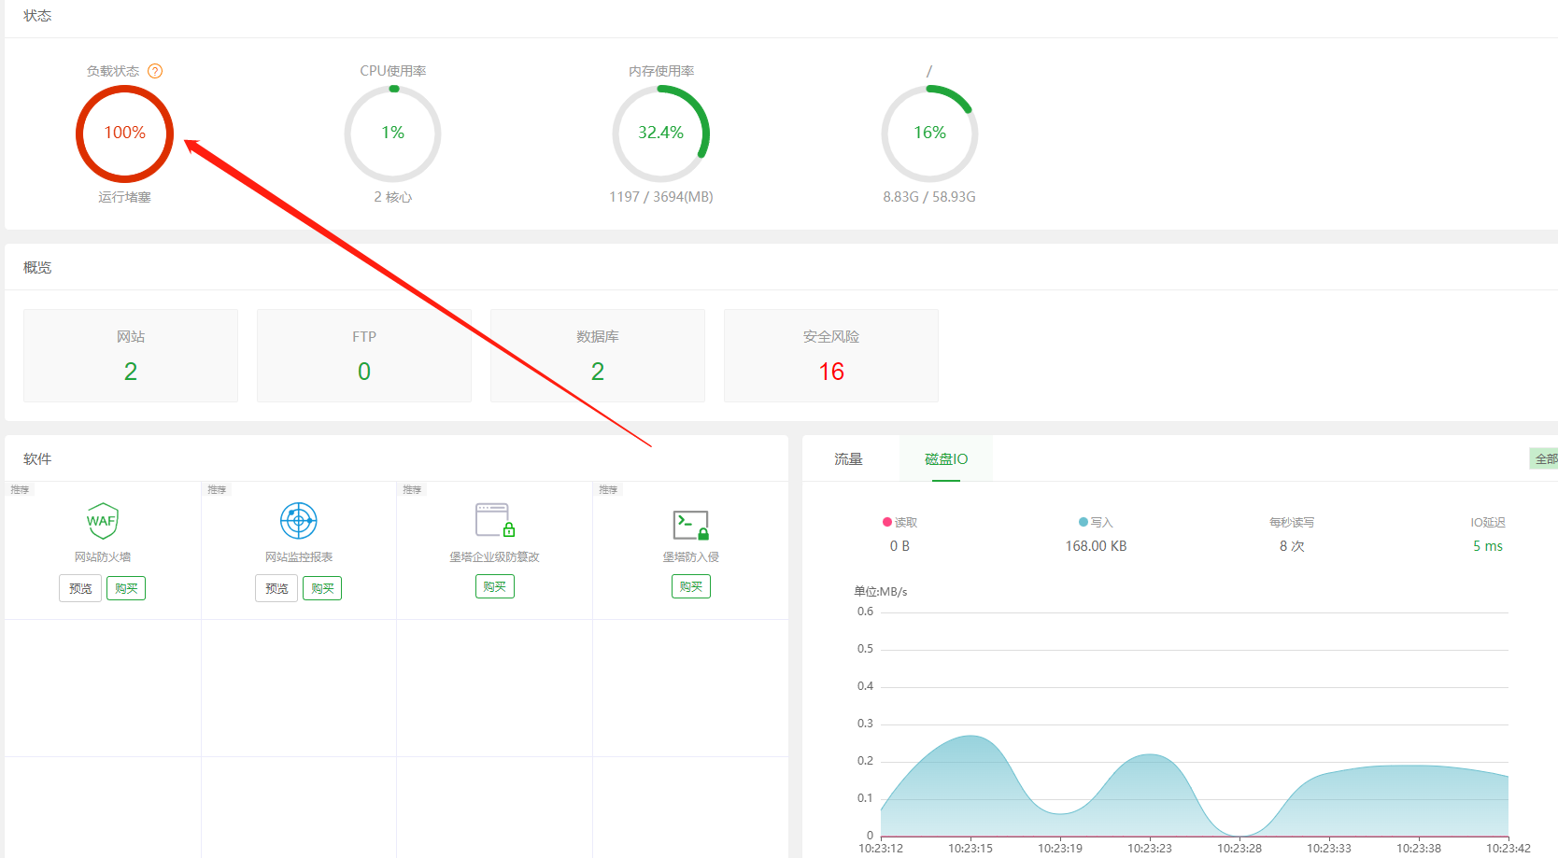Click the 8 次 reads-writes per second value
The height and width of the screenshot is (858, 1558).
[x=1292, y=546]
